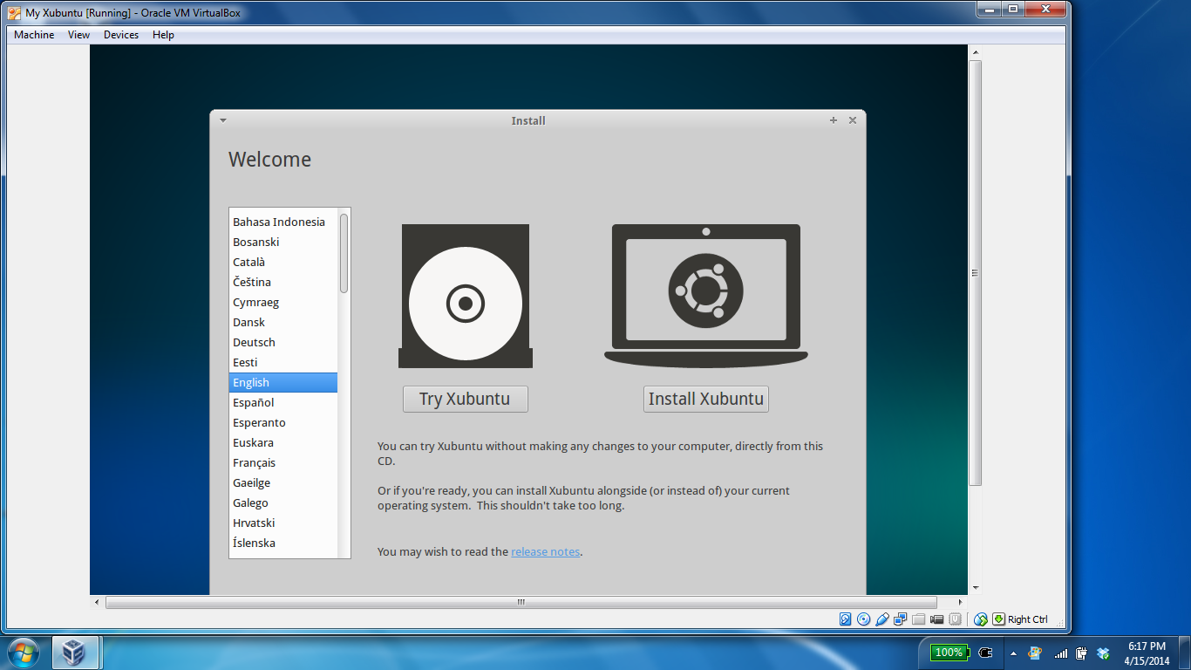This screenshot has height=670, width=1191.
Task: Click the VM horizontal scrollbar thumb
Action: coord(521,602)
